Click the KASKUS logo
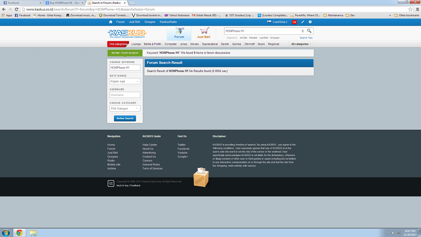The image size is (421, 237). coord(127,33)
